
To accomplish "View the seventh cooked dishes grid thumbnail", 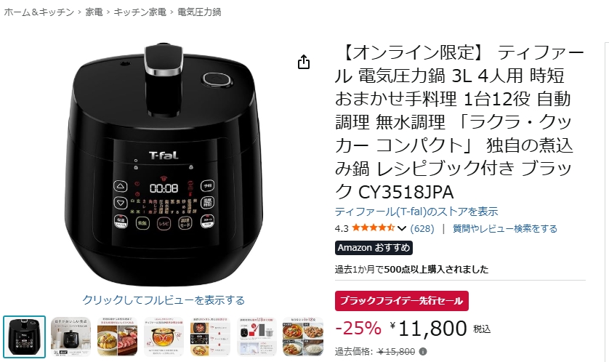I will point(303,337).
